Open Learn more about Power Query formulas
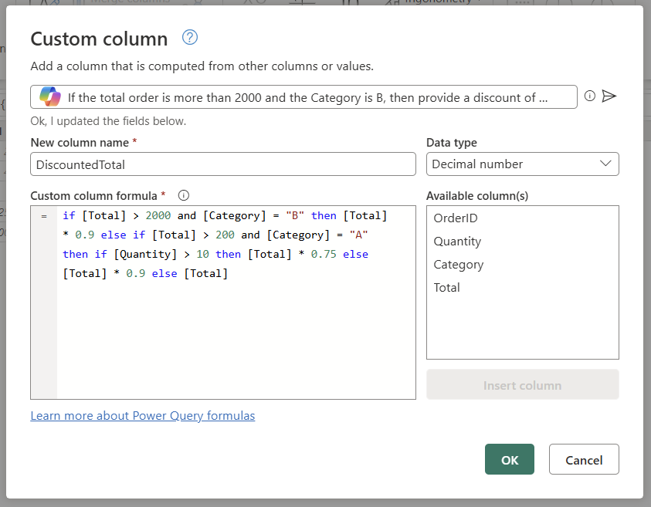The image size is (651, 507). click(142, 416)
